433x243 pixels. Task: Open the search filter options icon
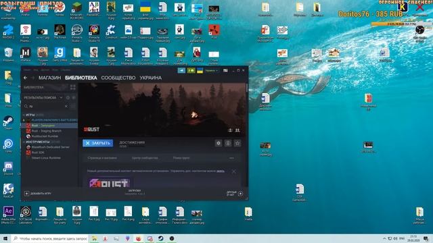[73, 106]
